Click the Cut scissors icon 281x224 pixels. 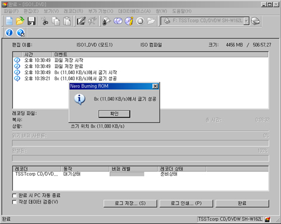[x=44, y=21]
